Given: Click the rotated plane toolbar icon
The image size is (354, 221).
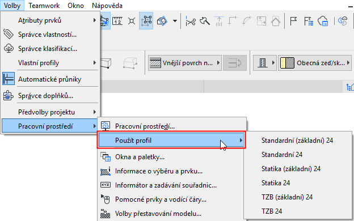Looking at the screenshot, I should 162,21.
